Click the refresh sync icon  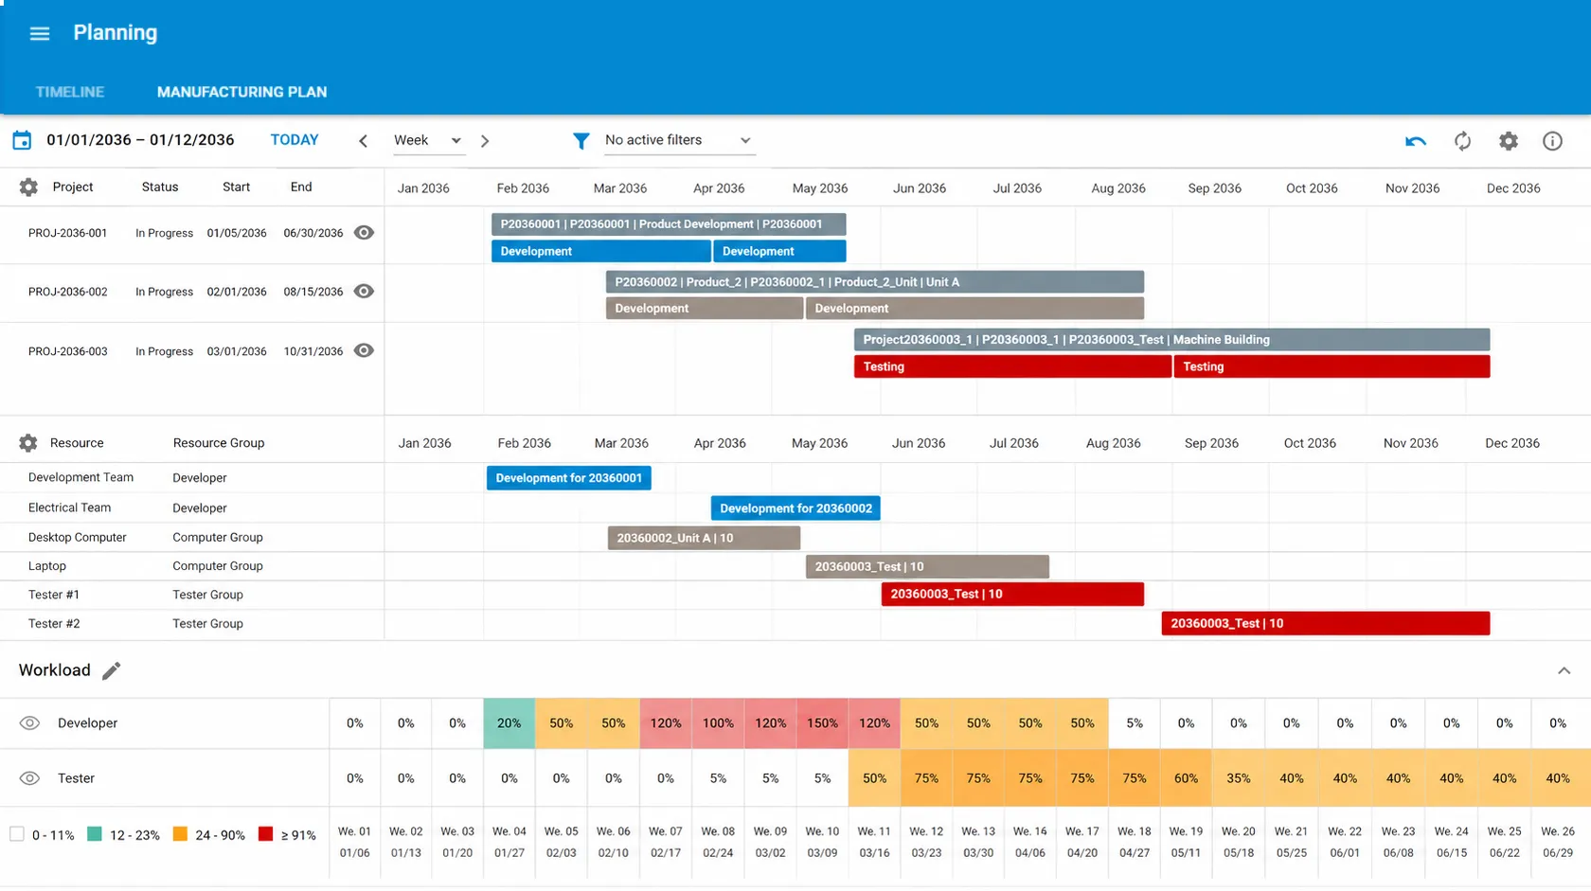1463,141
